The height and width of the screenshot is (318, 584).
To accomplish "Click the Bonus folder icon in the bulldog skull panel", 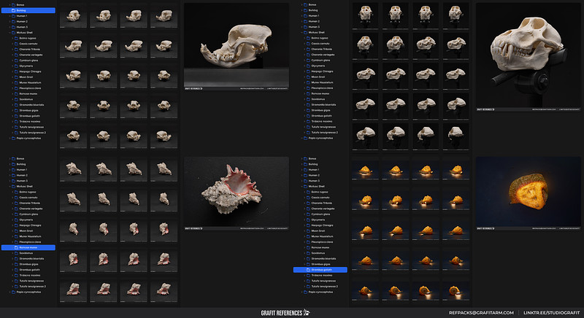I will (x=13, y=5).
